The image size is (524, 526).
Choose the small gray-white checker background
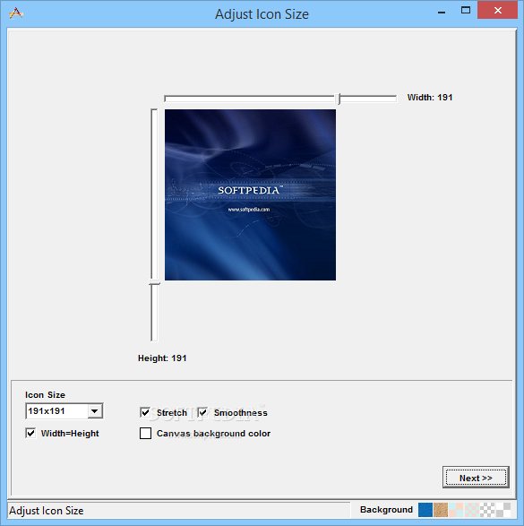click(x=487, y=510)
